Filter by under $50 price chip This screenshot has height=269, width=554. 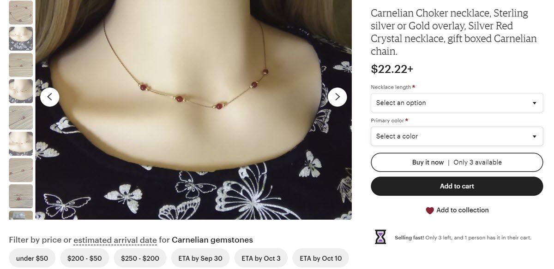pyautogui.click(x=32, y=258)
